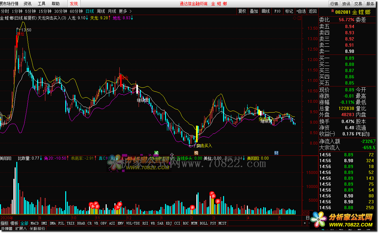
Task: Apply the CCI indicator
Action: [177, 223]
